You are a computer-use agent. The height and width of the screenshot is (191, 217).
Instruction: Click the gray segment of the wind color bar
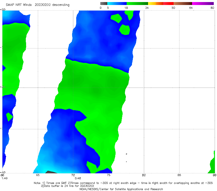[x=104, y=4]
